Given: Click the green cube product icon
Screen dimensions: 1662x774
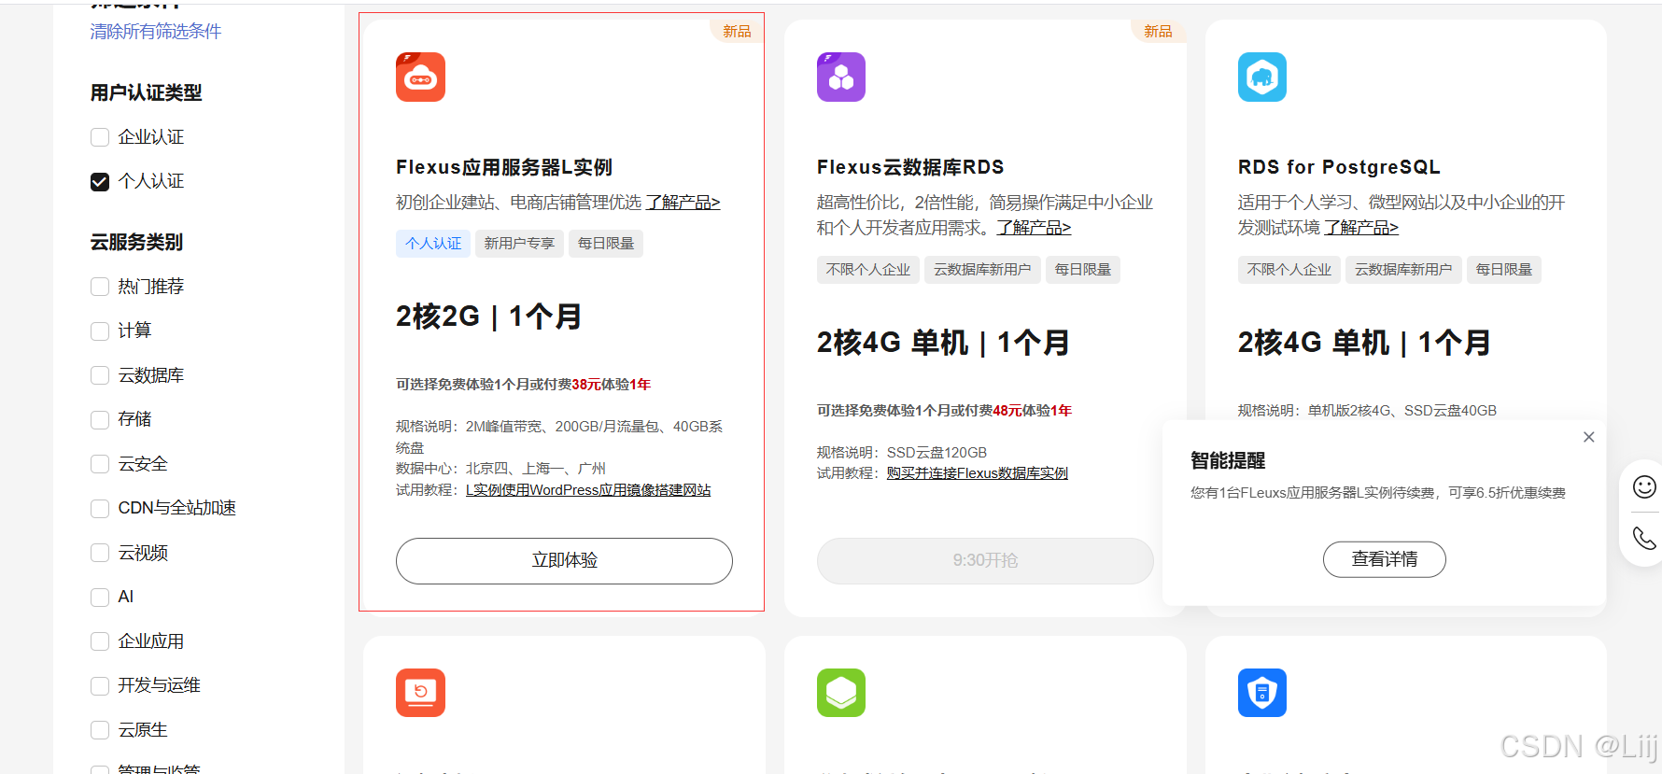Looking at the screenshot, I should pyautogui.click(x=841, y=693).
